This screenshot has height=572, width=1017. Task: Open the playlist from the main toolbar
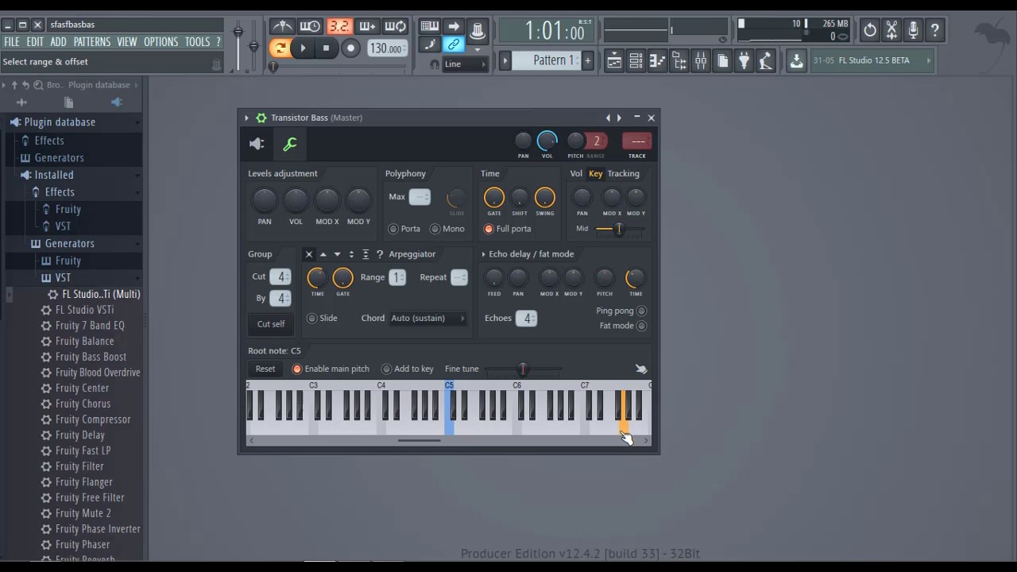coord(614,60)
